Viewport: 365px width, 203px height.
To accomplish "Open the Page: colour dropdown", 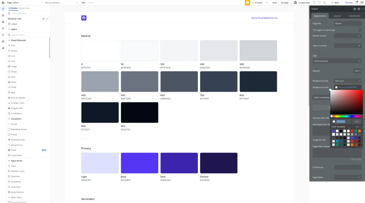I will pos(25,2).
